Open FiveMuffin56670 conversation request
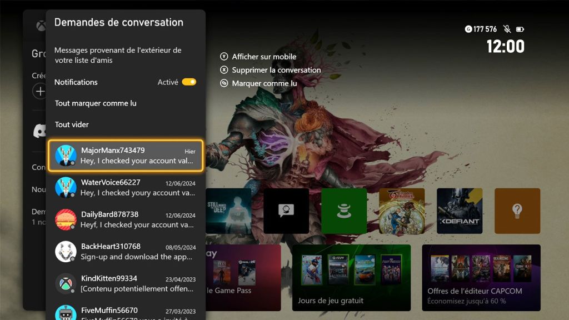569x320 pixels. pos(126,313)
